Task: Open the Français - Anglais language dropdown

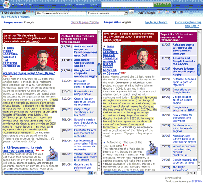Action: click(x=107, y=13)
